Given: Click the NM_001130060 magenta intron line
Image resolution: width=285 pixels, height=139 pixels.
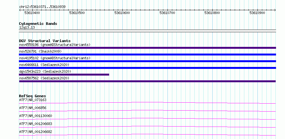Looking at the screenshot, I should pyautogui.click(x=147, y=119).
